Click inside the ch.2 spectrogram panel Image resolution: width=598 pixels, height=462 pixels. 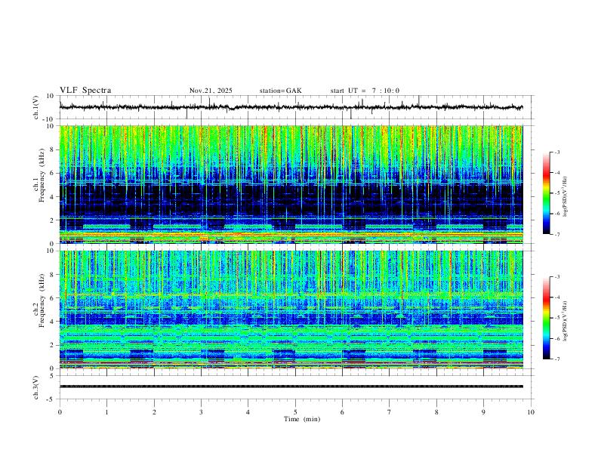pos(291,310)
